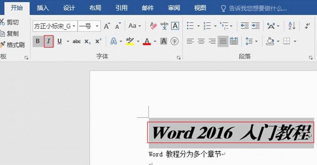Expand numbering style dropdown arrow

tap(215, 26)
